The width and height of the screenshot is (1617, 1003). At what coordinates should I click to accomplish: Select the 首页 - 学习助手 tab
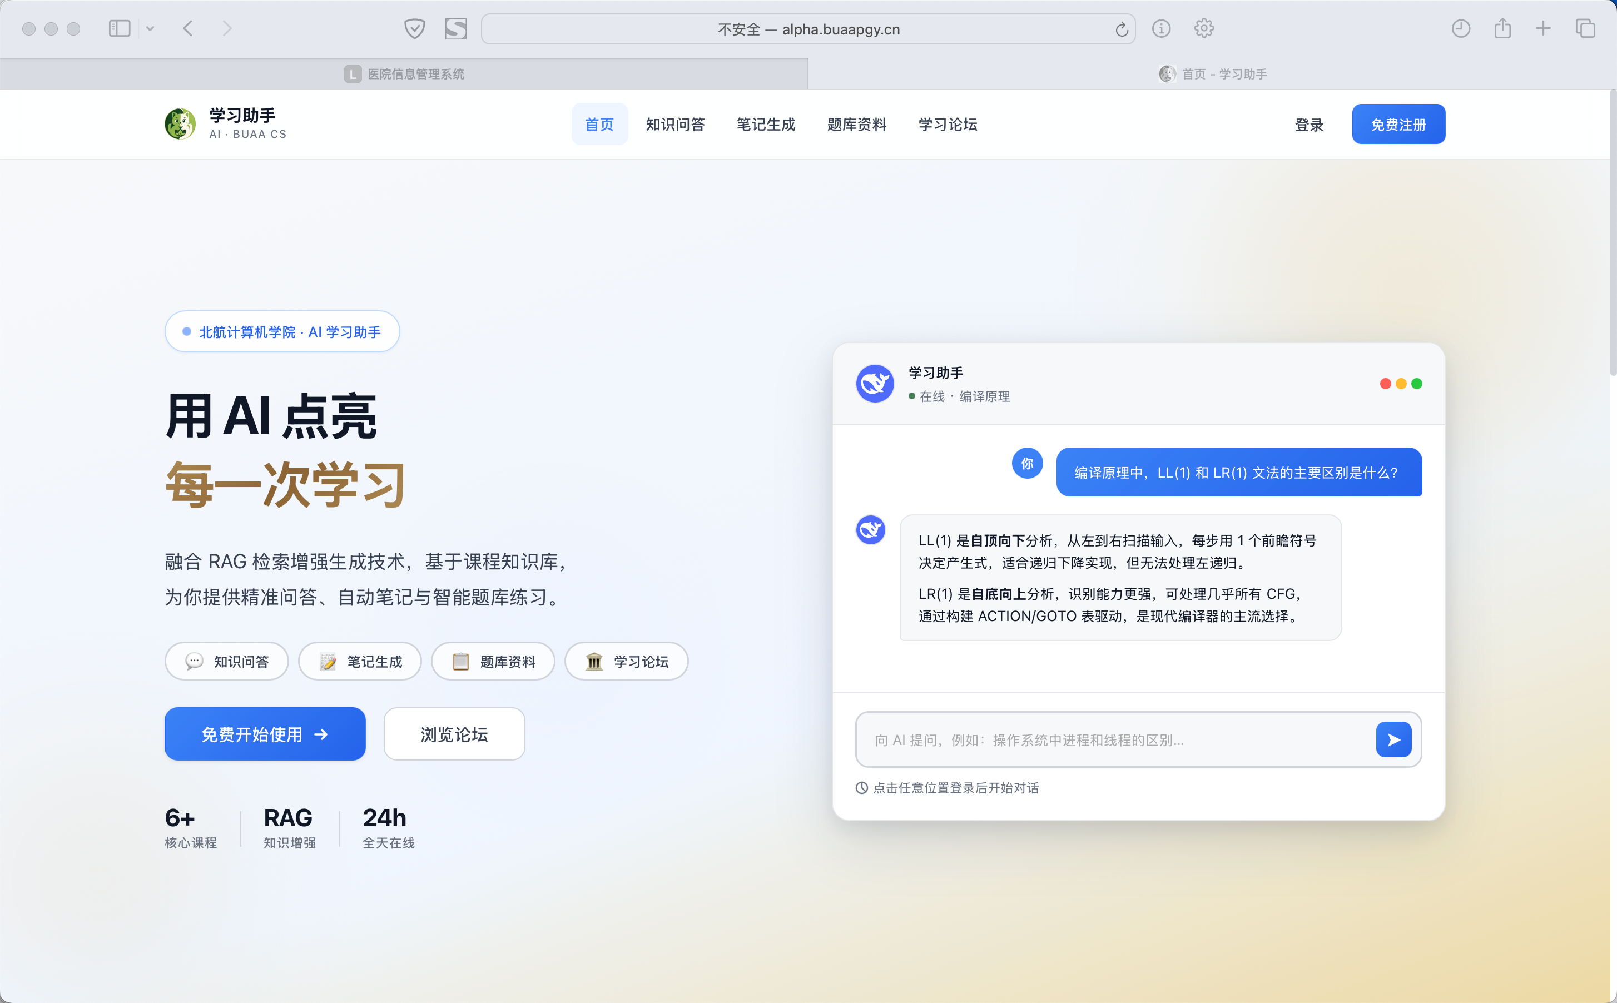[1212, 73]
